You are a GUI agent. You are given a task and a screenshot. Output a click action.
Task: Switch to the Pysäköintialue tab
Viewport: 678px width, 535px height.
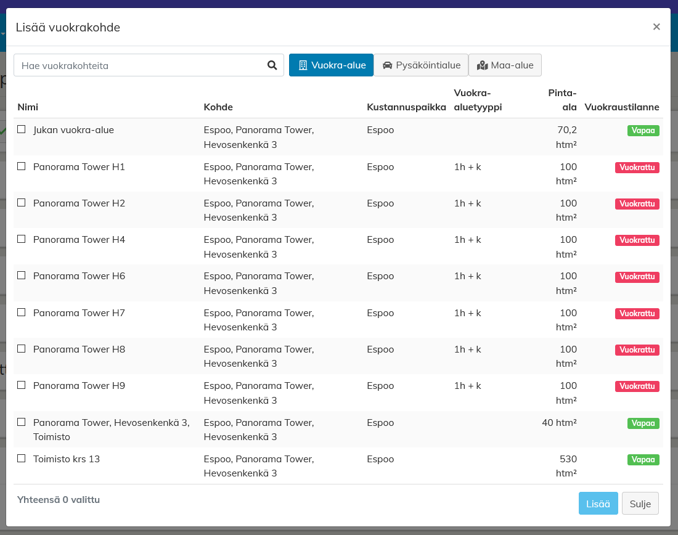coord(421,65)
